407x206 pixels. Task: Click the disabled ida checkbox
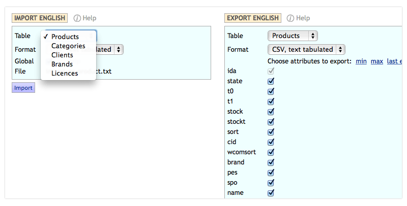pos(271,71)
